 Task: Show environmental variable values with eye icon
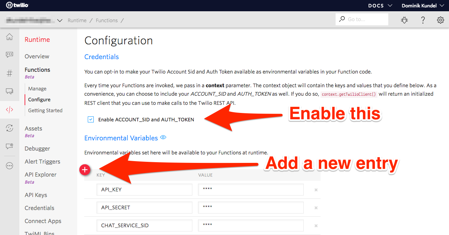pyautogui.click(x=163, y=138)
